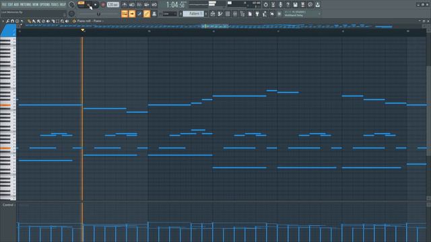This screenshot has width=431, height=242.
Task: Open the OPTIONS menu
Action: click(x=45, y=5)
